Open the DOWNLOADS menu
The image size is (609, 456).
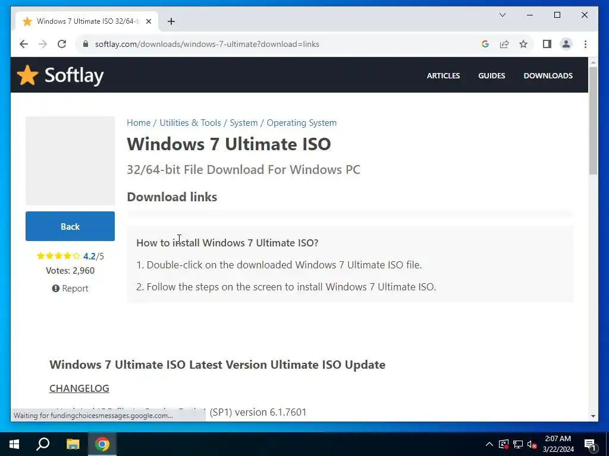coord(548,75)
